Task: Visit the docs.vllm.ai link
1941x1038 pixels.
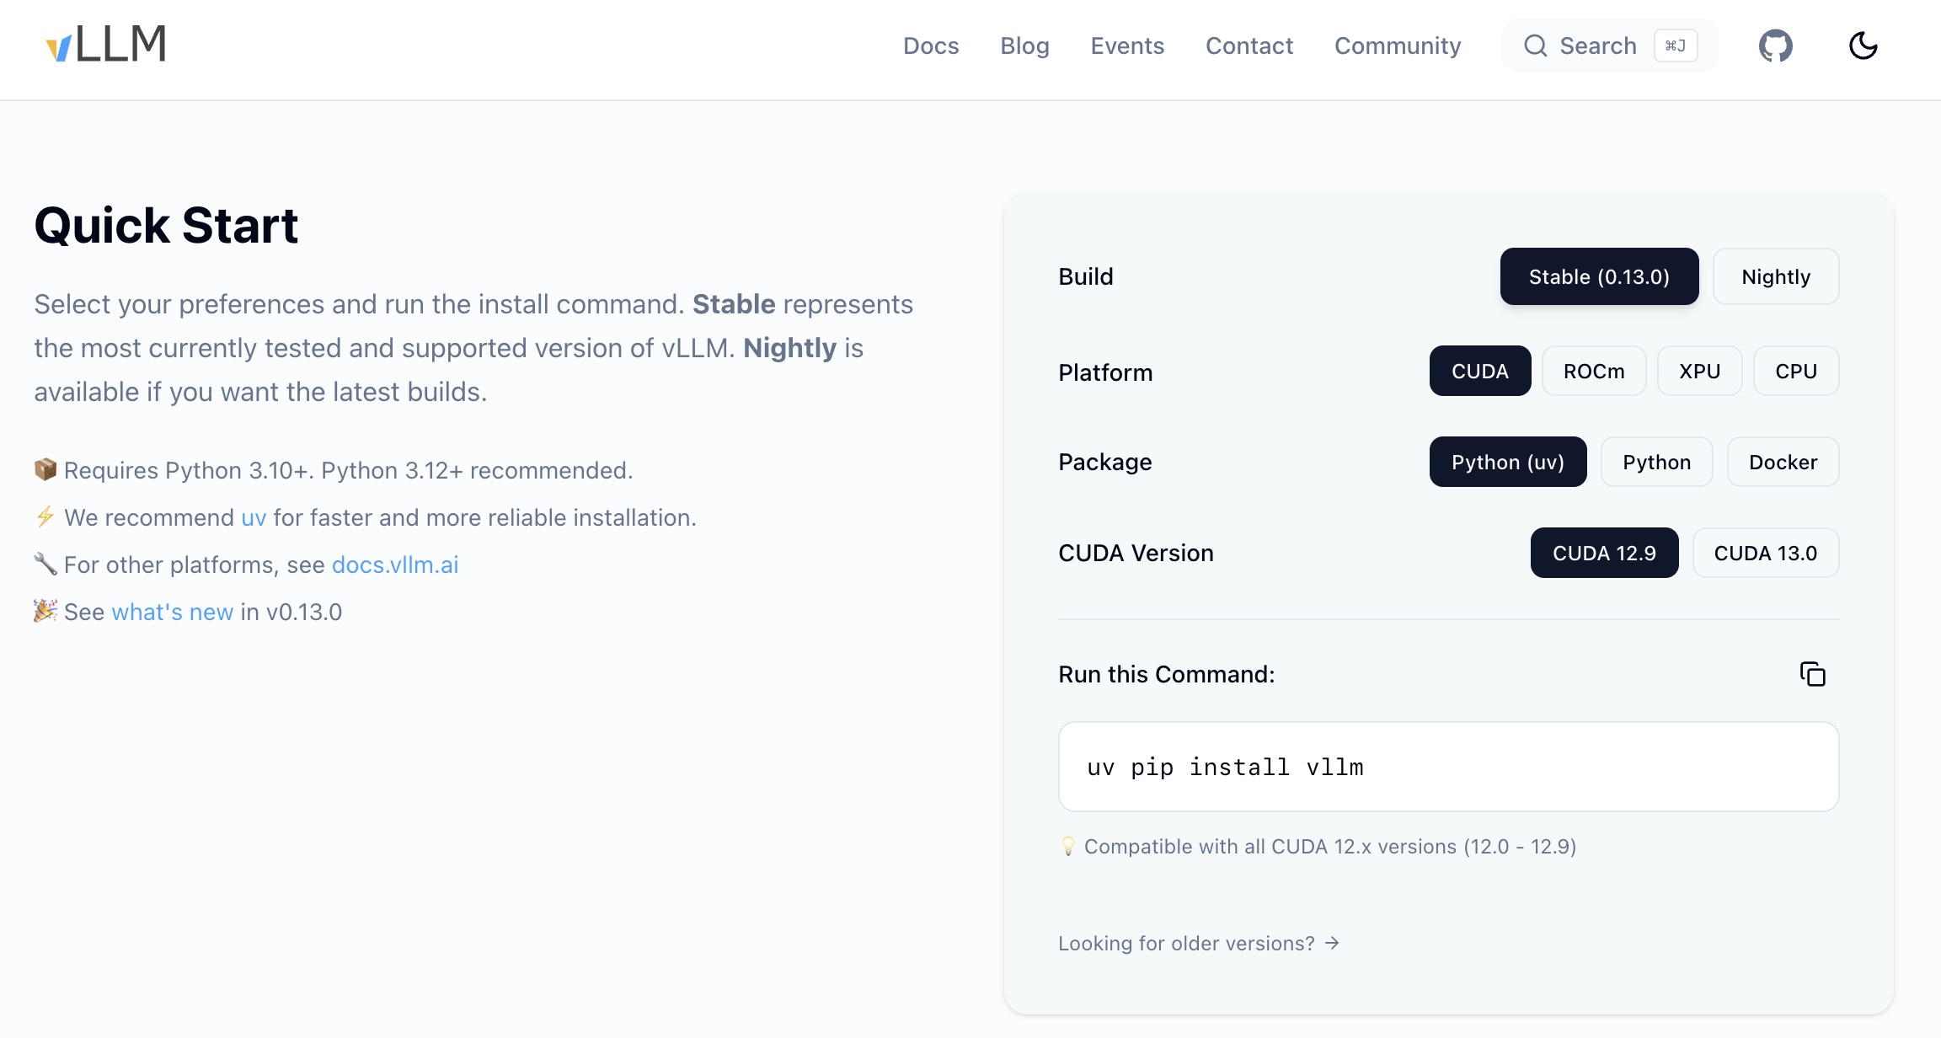Action: [395, 564]
